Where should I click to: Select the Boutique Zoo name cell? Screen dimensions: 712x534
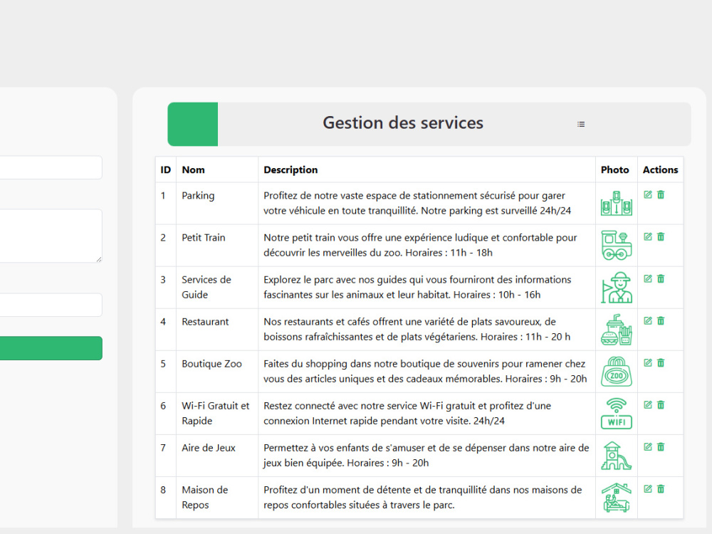coord(217,372)
